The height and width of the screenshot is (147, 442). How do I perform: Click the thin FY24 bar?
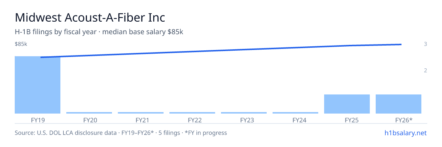click(295, 113)
